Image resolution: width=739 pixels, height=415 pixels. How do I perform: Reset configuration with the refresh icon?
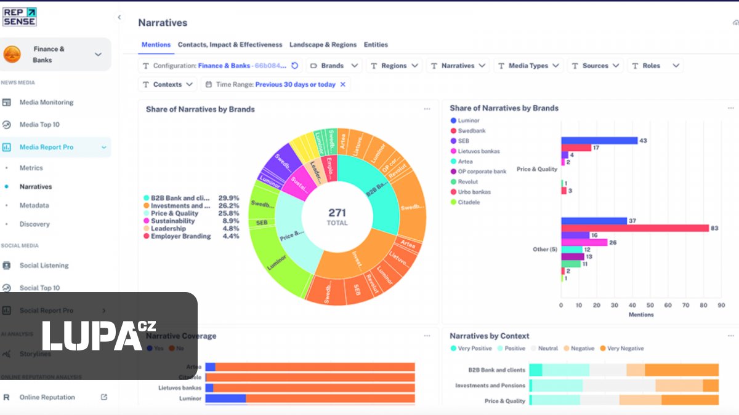295,66
